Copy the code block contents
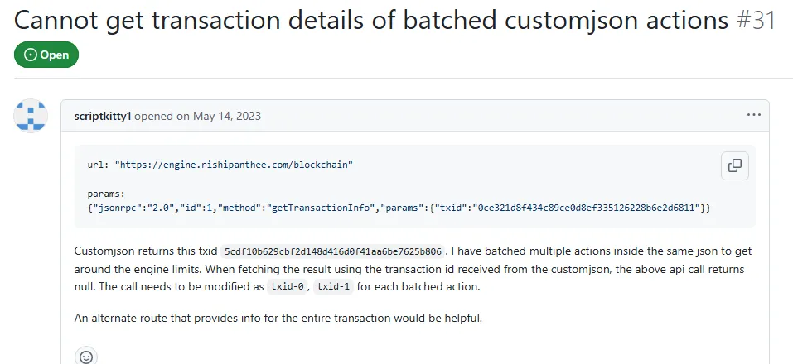 click(734, 165)
